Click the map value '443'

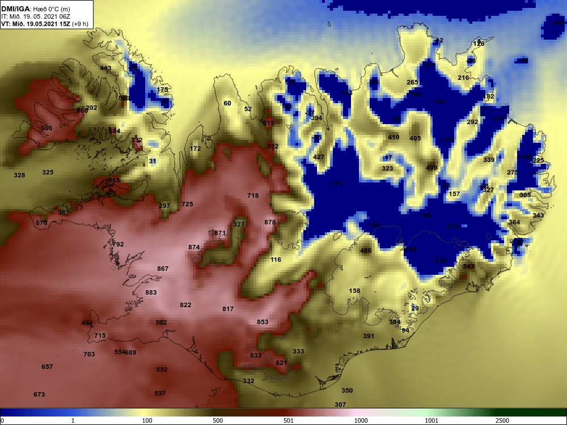[x=105, y=68]
